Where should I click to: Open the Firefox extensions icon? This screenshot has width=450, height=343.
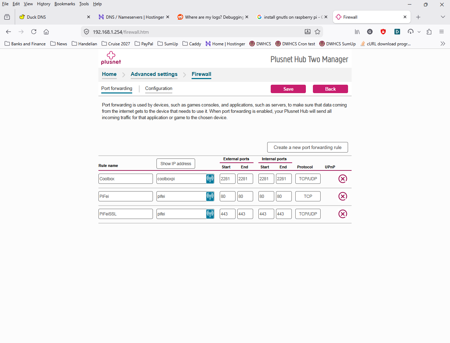coord(429,32)
